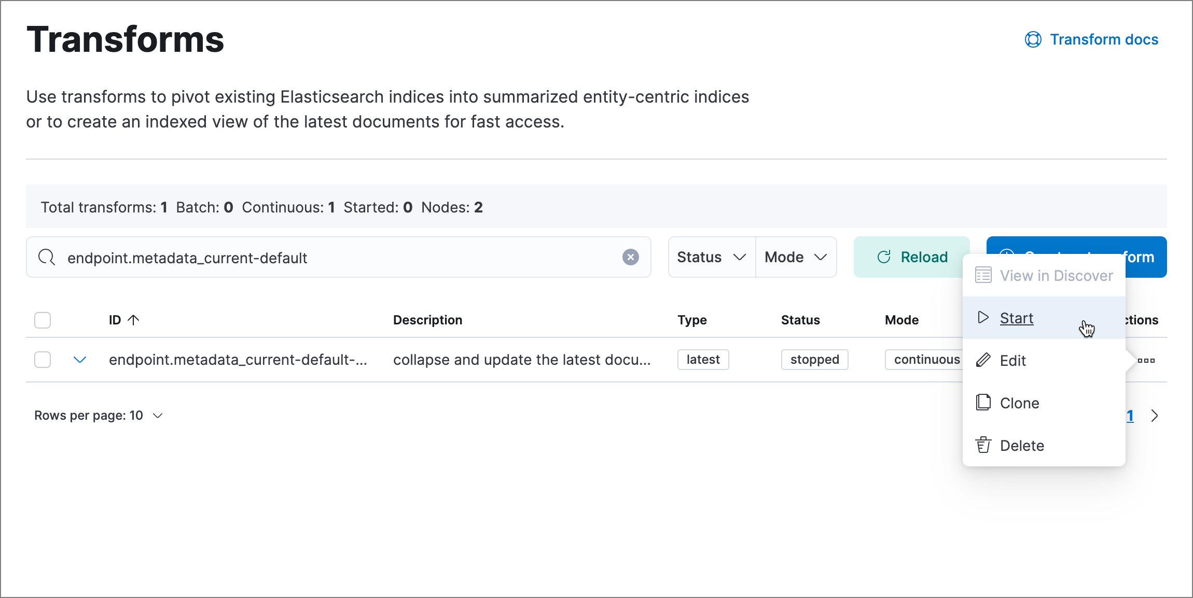
Task: Select Start from the actions menu
Action: tap(1016, 318)
